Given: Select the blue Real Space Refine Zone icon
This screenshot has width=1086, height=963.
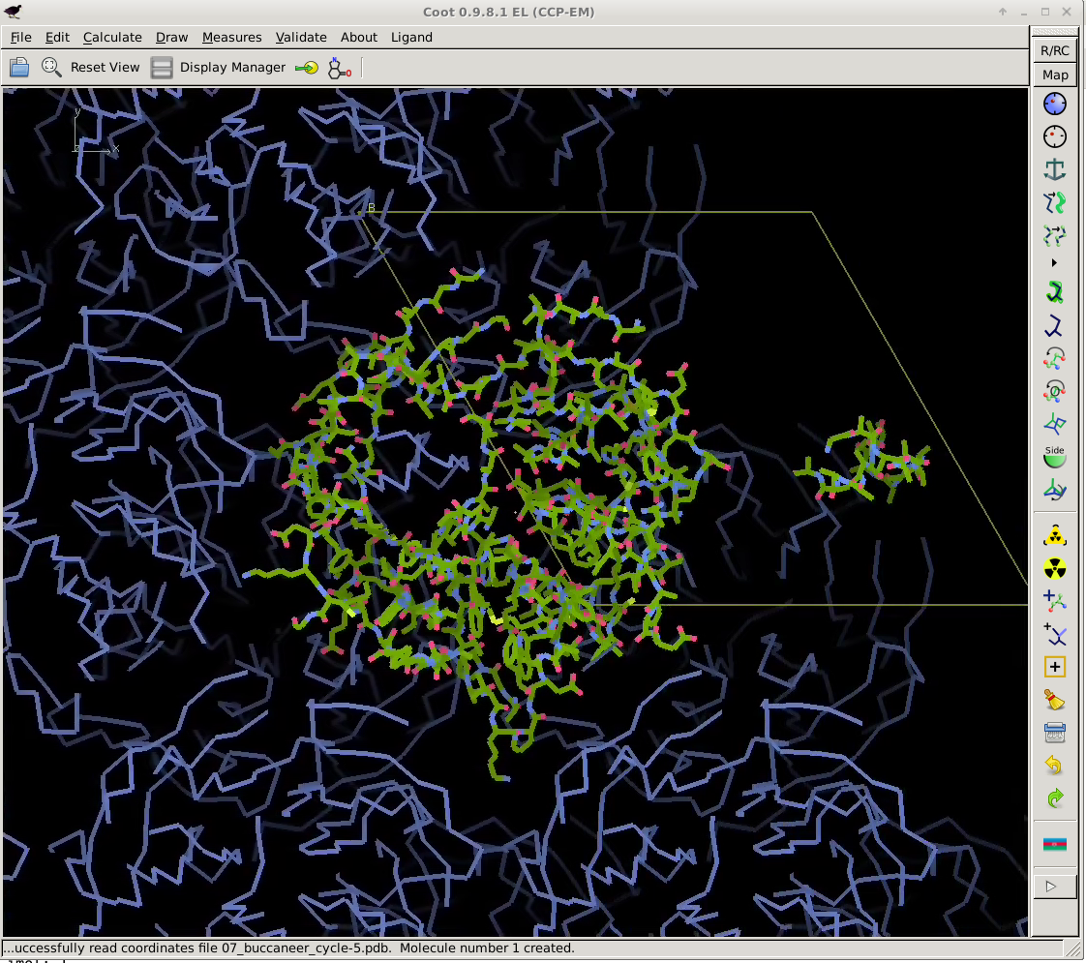Looking at the screenshot, I should pos(1054,104).
